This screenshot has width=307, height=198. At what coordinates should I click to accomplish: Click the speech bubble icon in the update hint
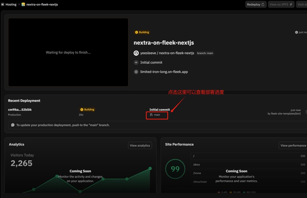[x=13, y=125]
